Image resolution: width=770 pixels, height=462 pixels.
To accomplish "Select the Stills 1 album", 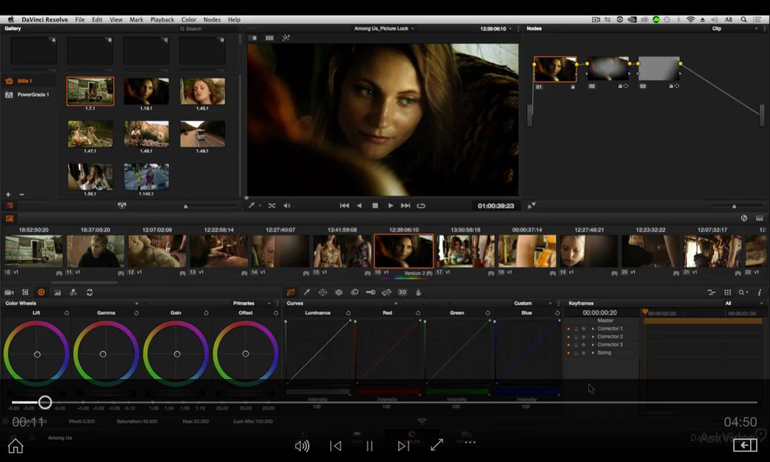I will [x=25, y=81].
